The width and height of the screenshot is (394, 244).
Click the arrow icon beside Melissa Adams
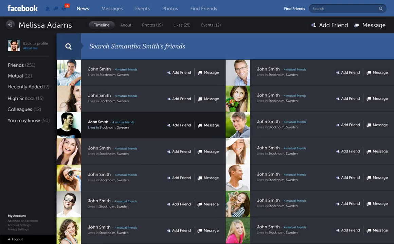pyautogui.click(x=10, y=25)
